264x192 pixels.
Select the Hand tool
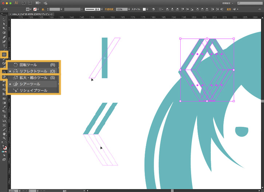pos(4,134)
